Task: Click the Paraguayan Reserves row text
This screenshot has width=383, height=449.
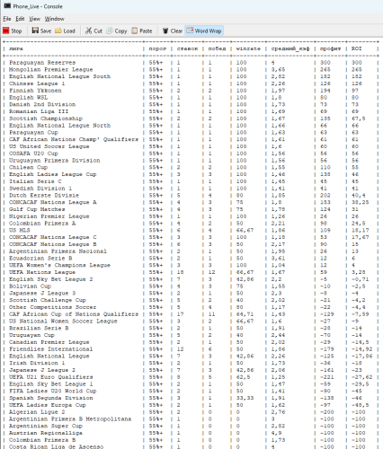Action: tap(42, 63)
